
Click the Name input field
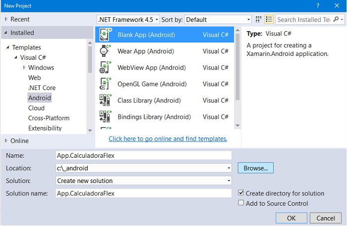144,155
